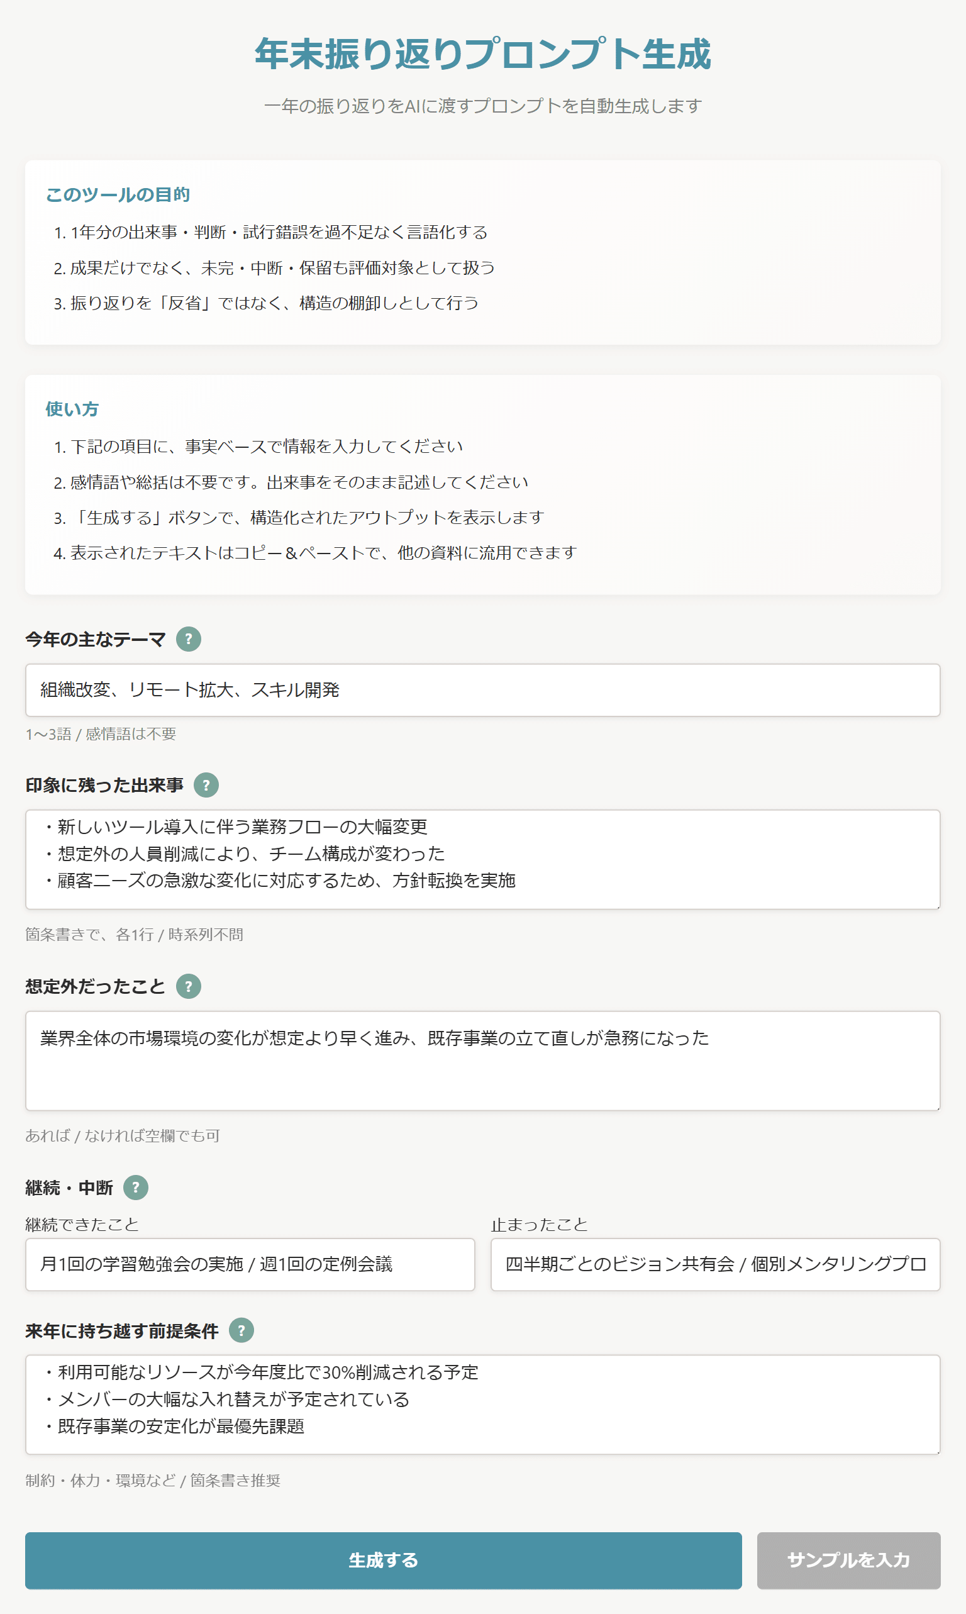Click resize handle of 印象に残った出来事 textarea
Screen dimensions: 966x1614
936,906
